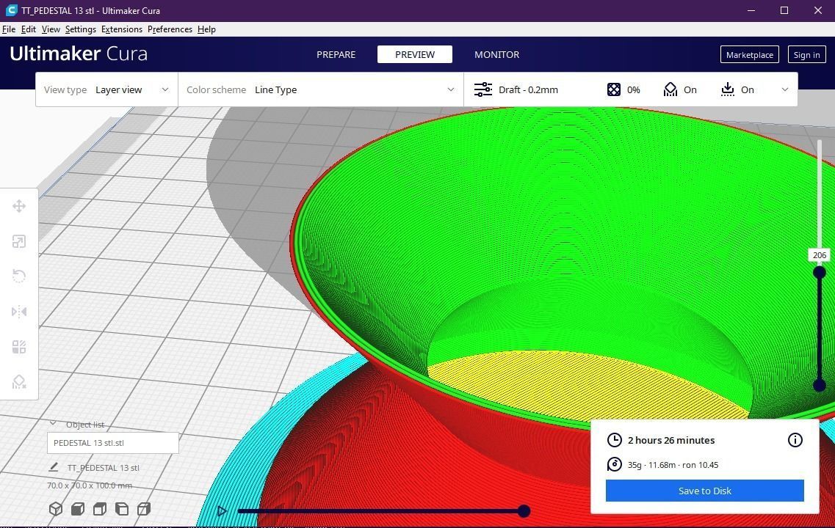Click the Save to Disk button
This screenshot has width=835, height=528.
pos(704,491)
